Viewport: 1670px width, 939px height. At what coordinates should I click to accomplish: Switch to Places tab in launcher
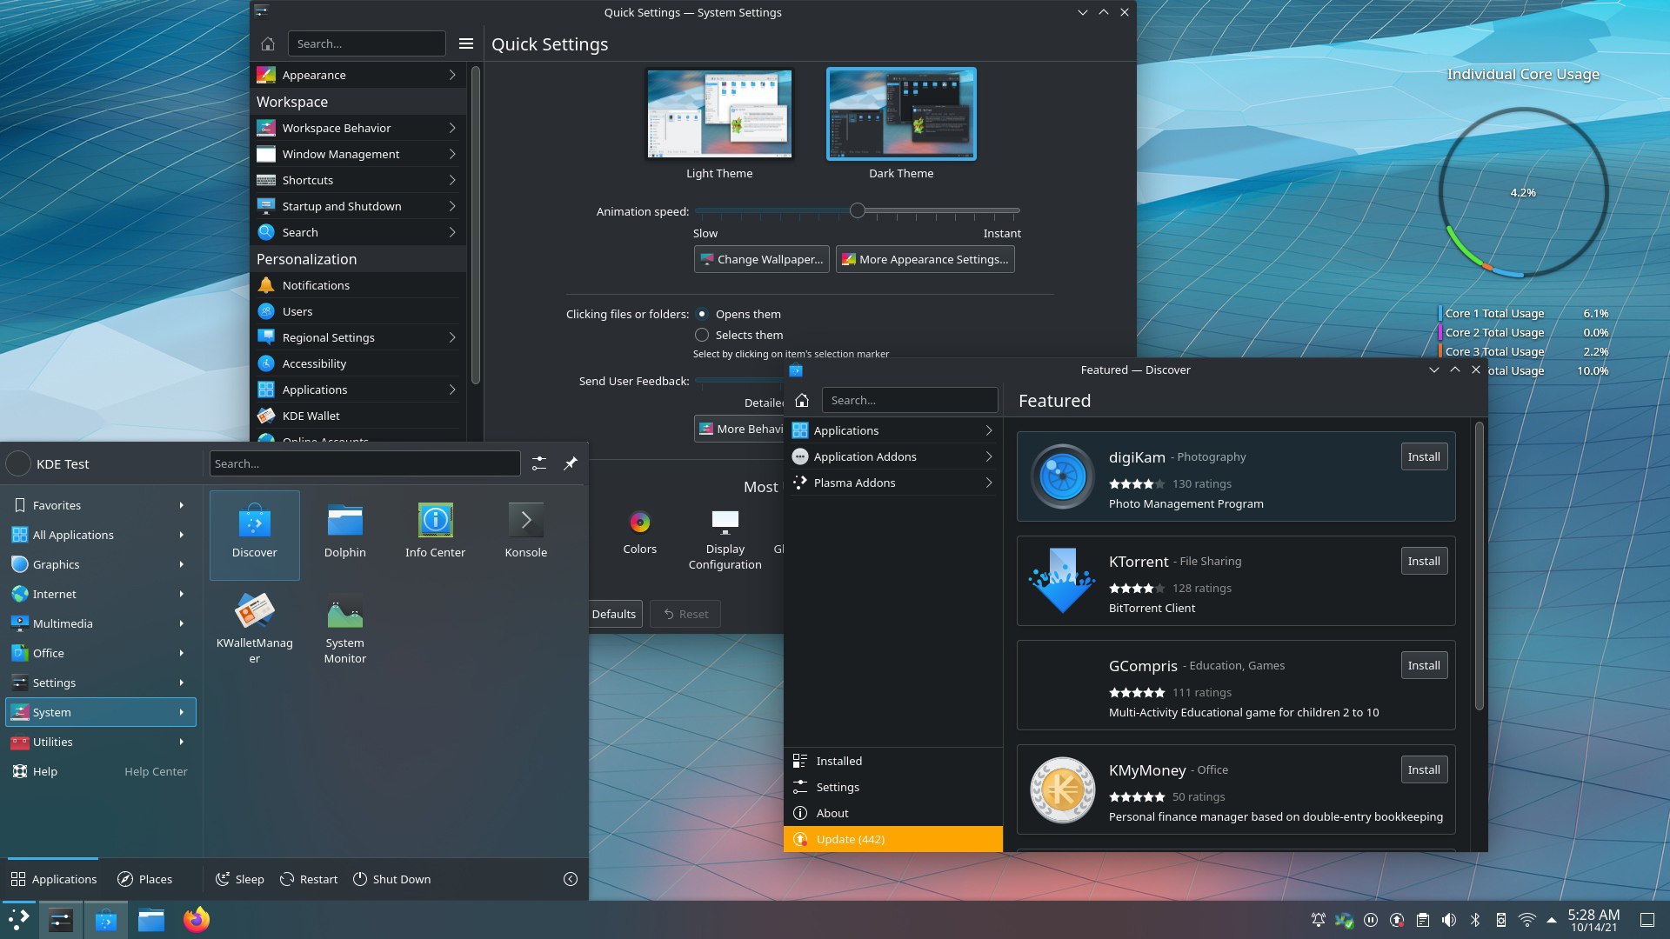point(145,879)
